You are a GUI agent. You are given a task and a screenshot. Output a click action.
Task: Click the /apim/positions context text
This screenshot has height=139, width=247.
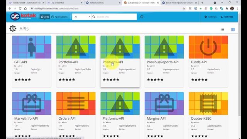click(127, 69)
